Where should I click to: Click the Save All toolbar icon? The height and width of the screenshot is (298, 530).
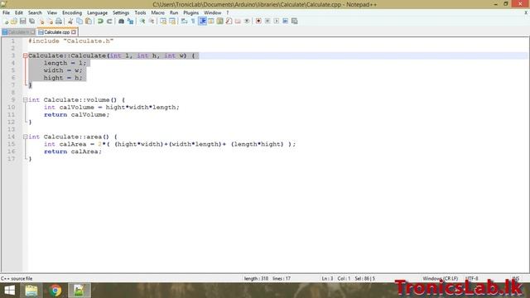tap(32, 22)
